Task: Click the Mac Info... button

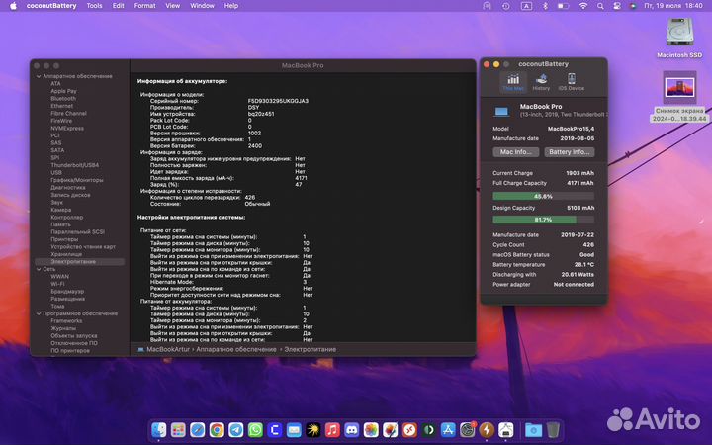Action: click(x=516, y=152)
